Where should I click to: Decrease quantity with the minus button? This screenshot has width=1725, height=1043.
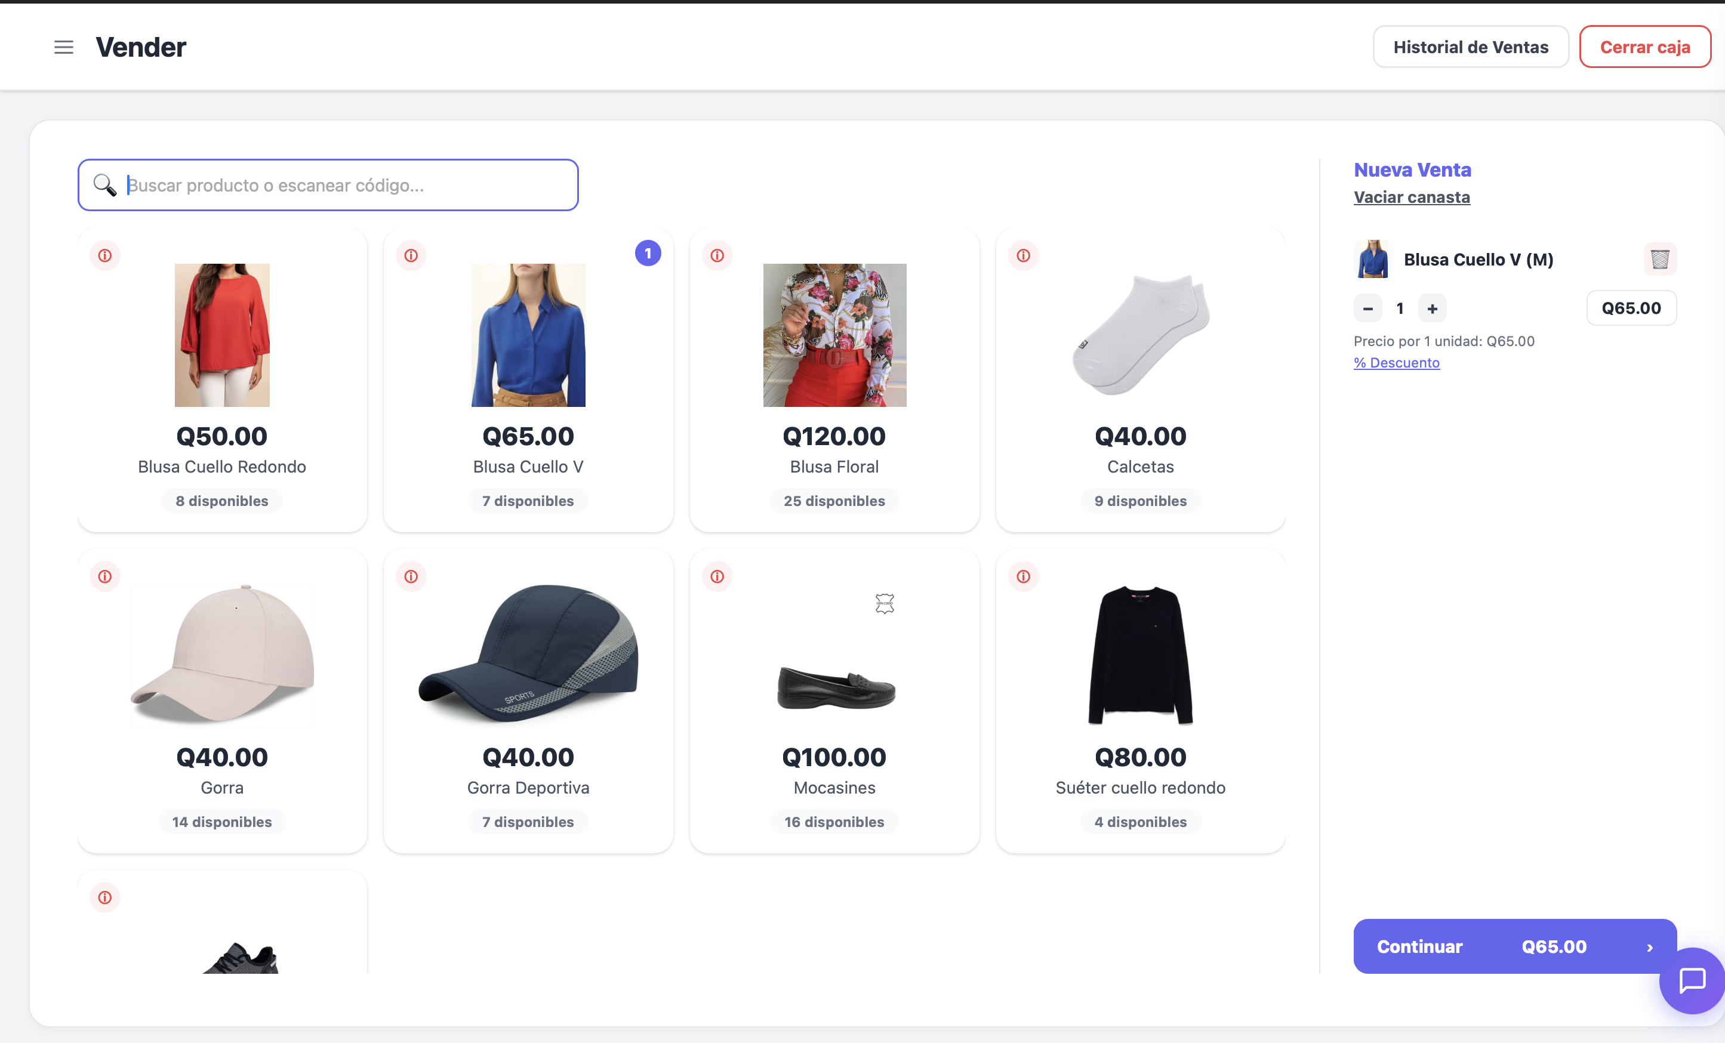point(1367,308)
